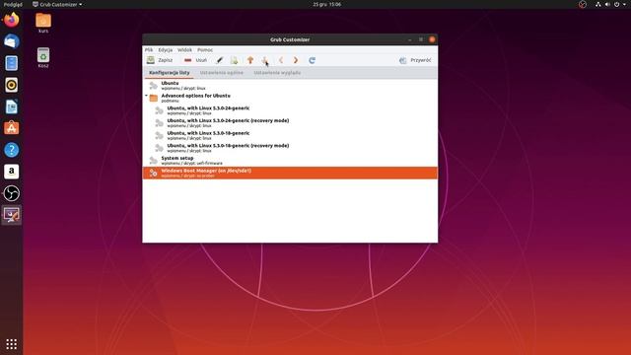Open Ubuntu Software from the dock
Screen dimensions: 631x355
11,128
